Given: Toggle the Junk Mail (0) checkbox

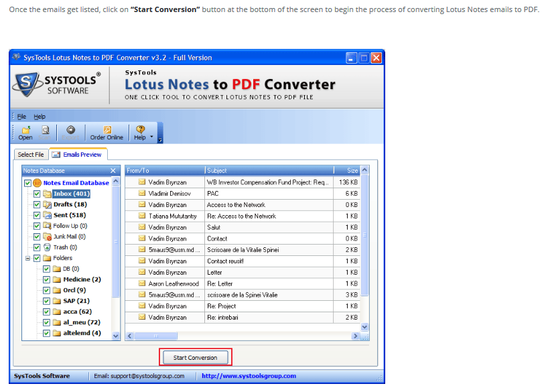Looking at the screenshot, I should (37, 237).
